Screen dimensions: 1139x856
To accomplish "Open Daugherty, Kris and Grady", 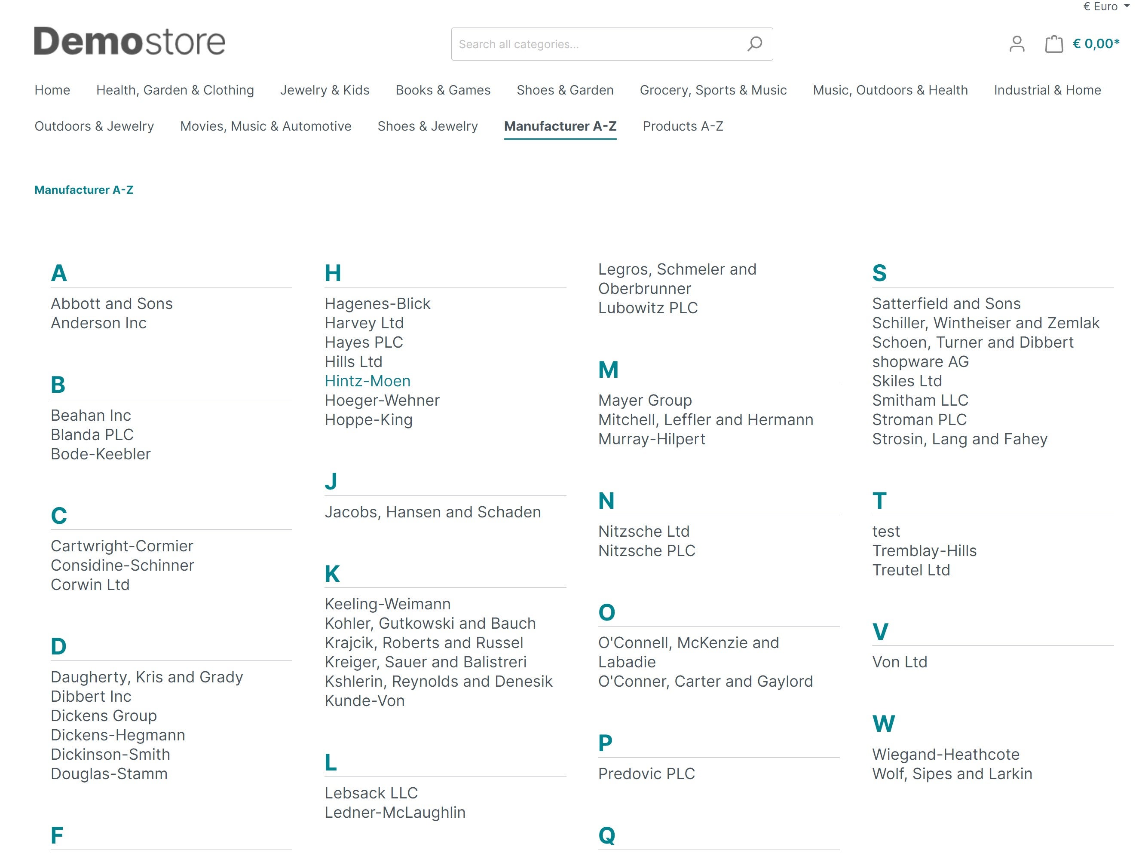I will pyautogui.click(x=147, y=677).
